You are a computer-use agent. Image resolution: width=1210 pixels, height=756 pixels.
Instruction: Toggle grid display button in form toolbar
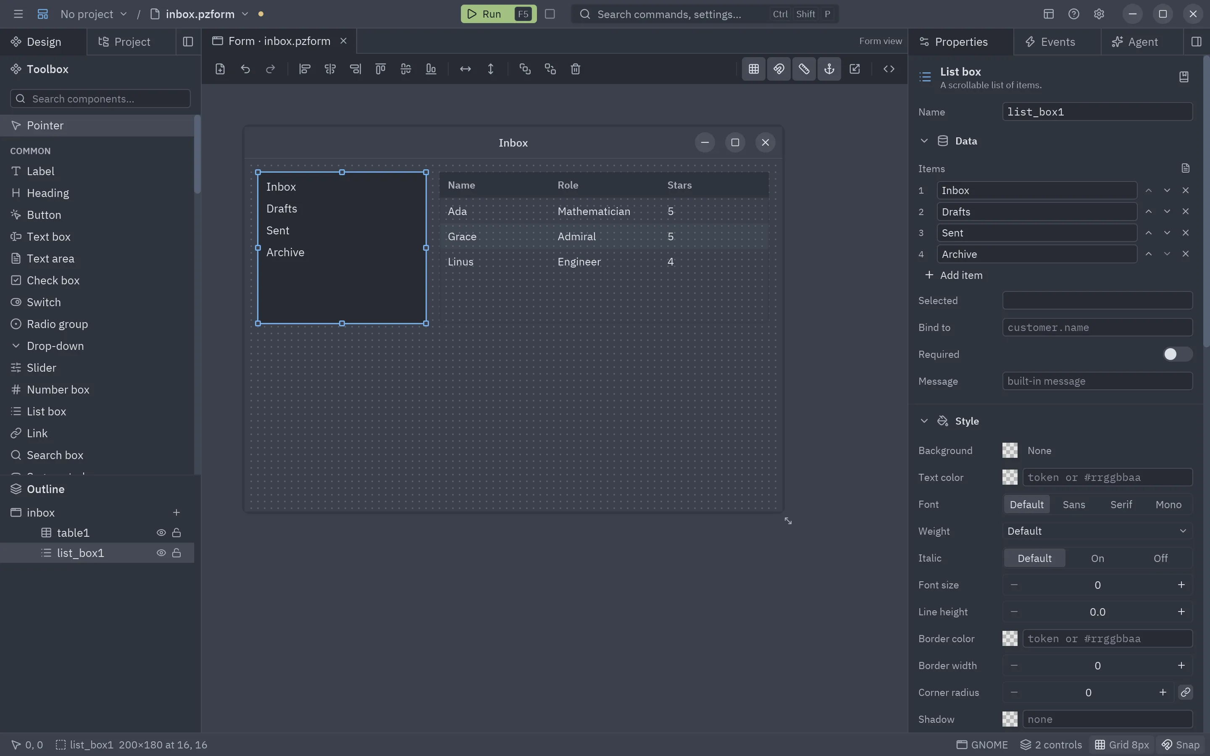tap(753, 69)
